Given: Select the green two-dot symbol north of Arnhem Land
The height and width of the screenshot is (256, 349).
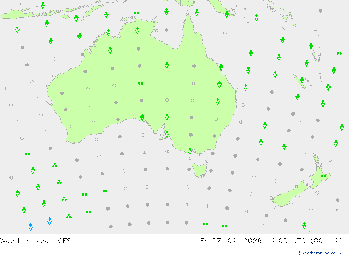Looking at the screenshot, I should coord(136,13).
